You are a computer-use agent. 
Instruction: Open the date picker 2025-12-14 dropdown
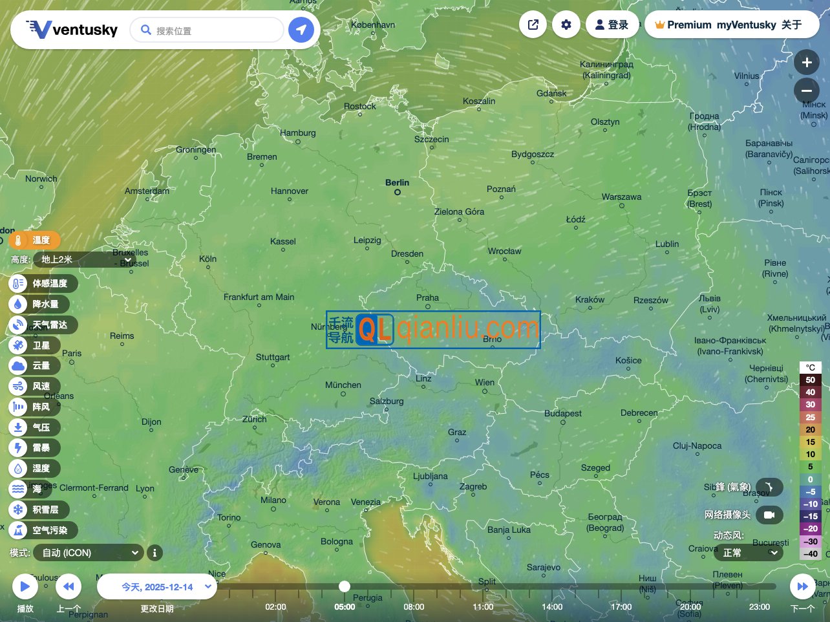[157, 587]
